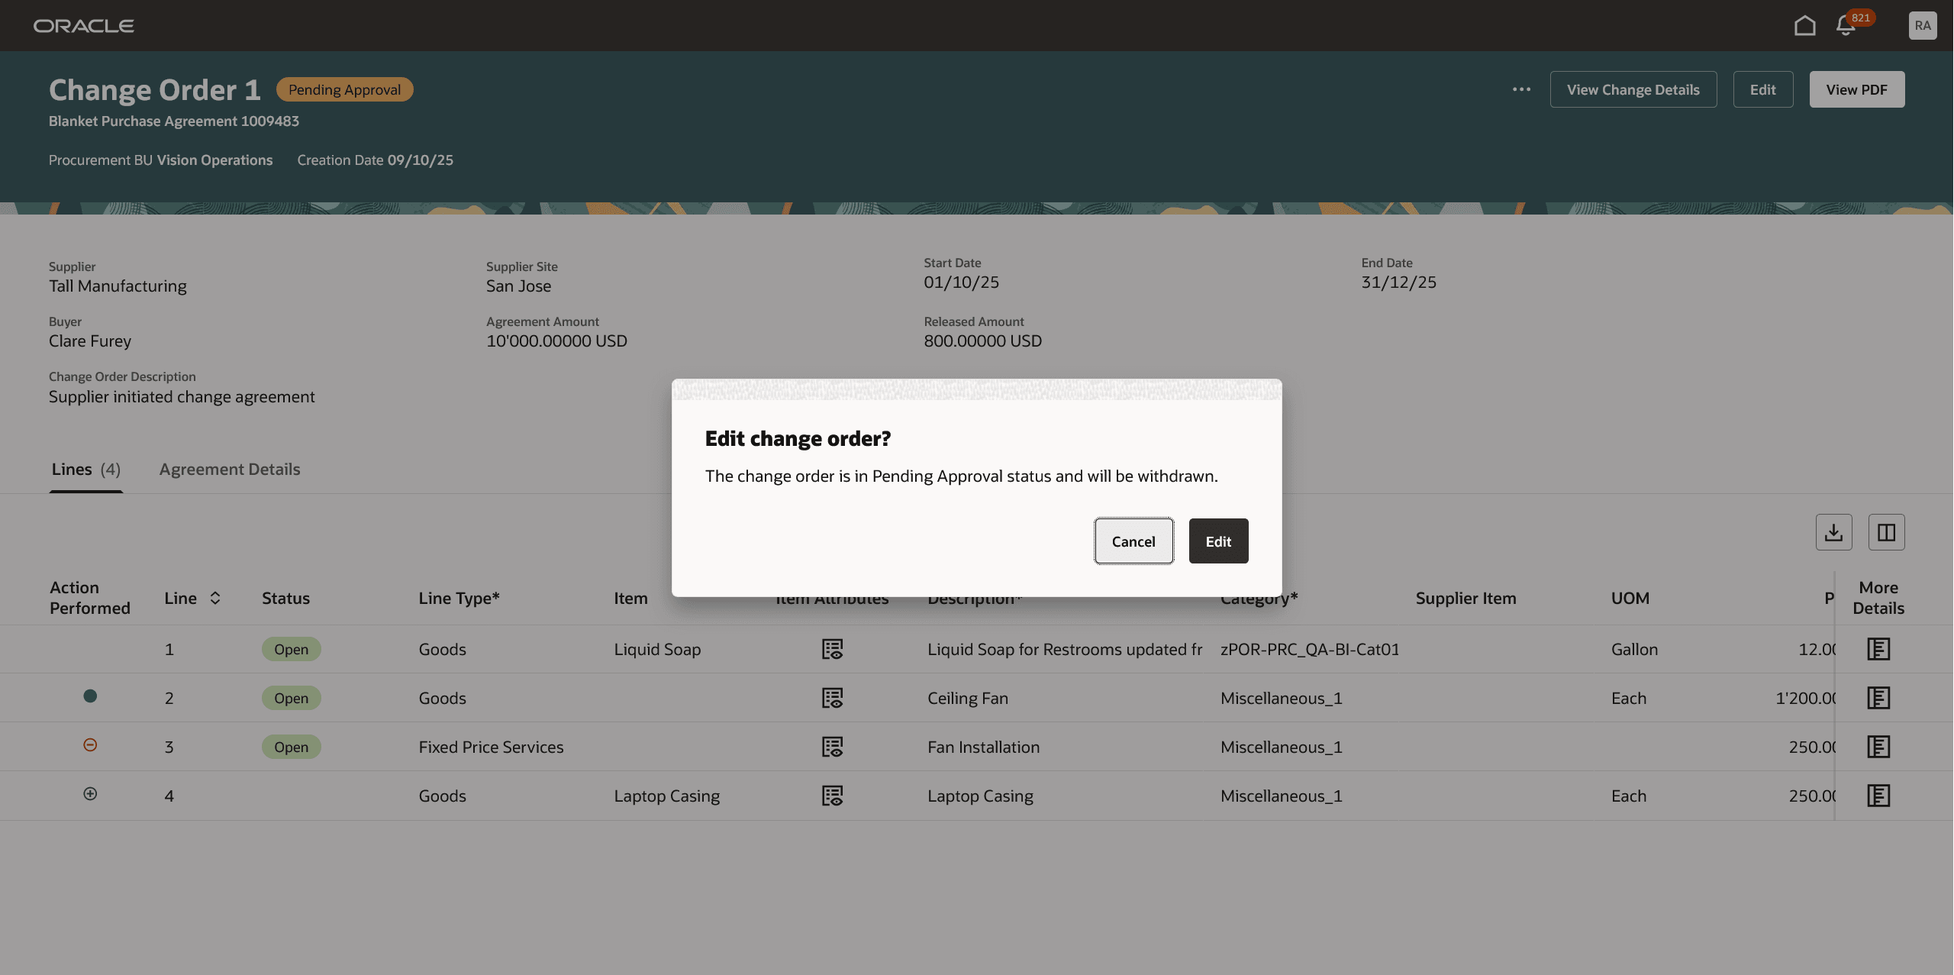Open More Details icon for Laptop Casing line
This screenshot has width=1954, height=975.
1878,795
